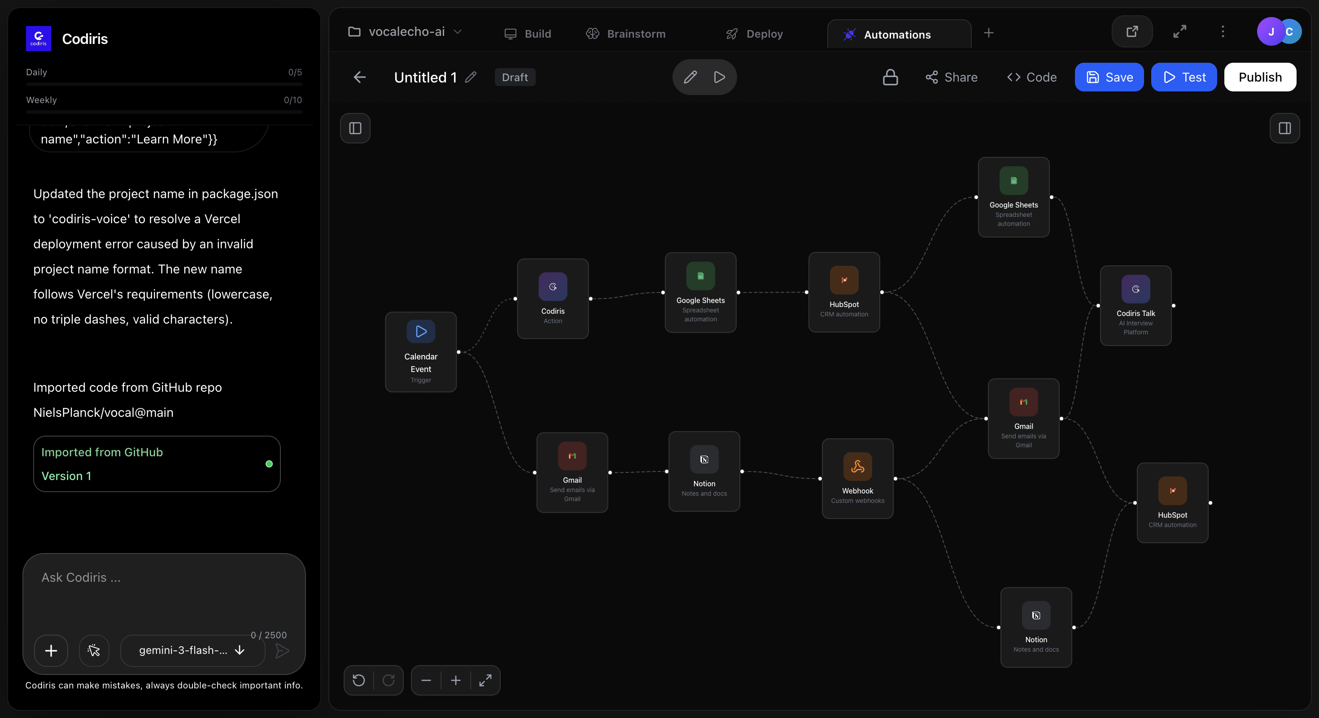The height and width of the screenshot is (718, 1319).
Task: Click the Save button
Action: click(x=1109, y=77)
